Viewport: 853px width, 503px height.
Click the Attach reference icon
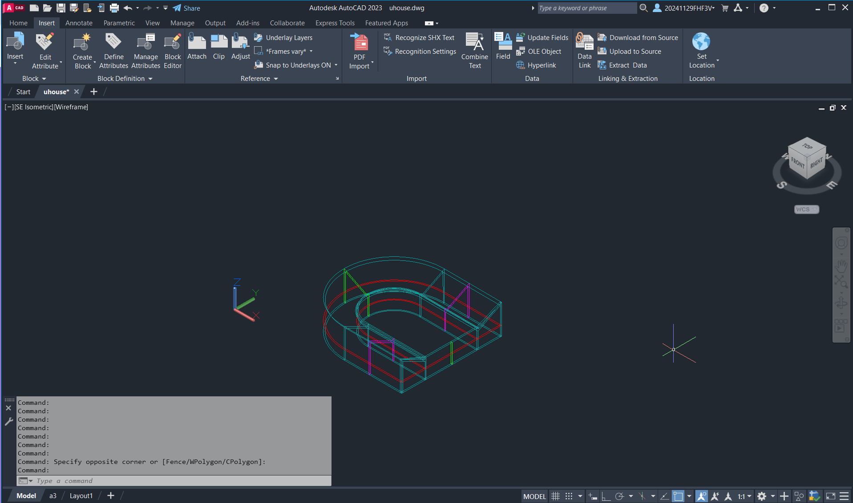[197, 42]
